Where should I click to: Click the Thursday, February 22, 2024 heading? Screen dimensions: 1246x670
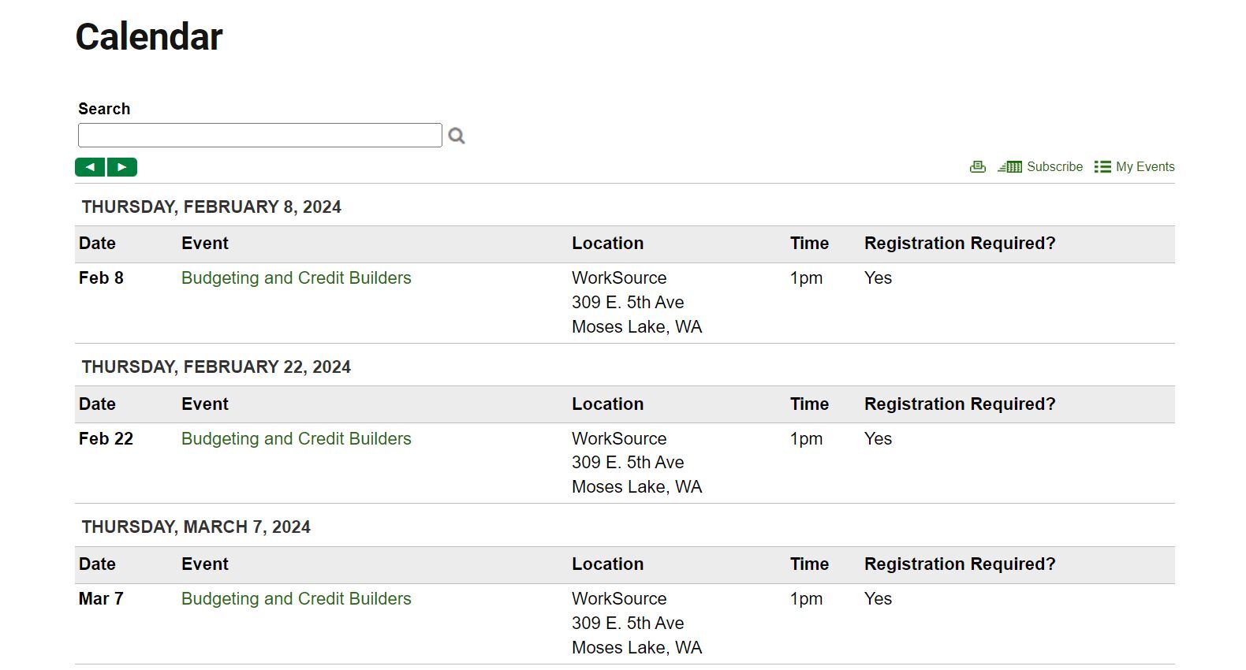[216, 367]
